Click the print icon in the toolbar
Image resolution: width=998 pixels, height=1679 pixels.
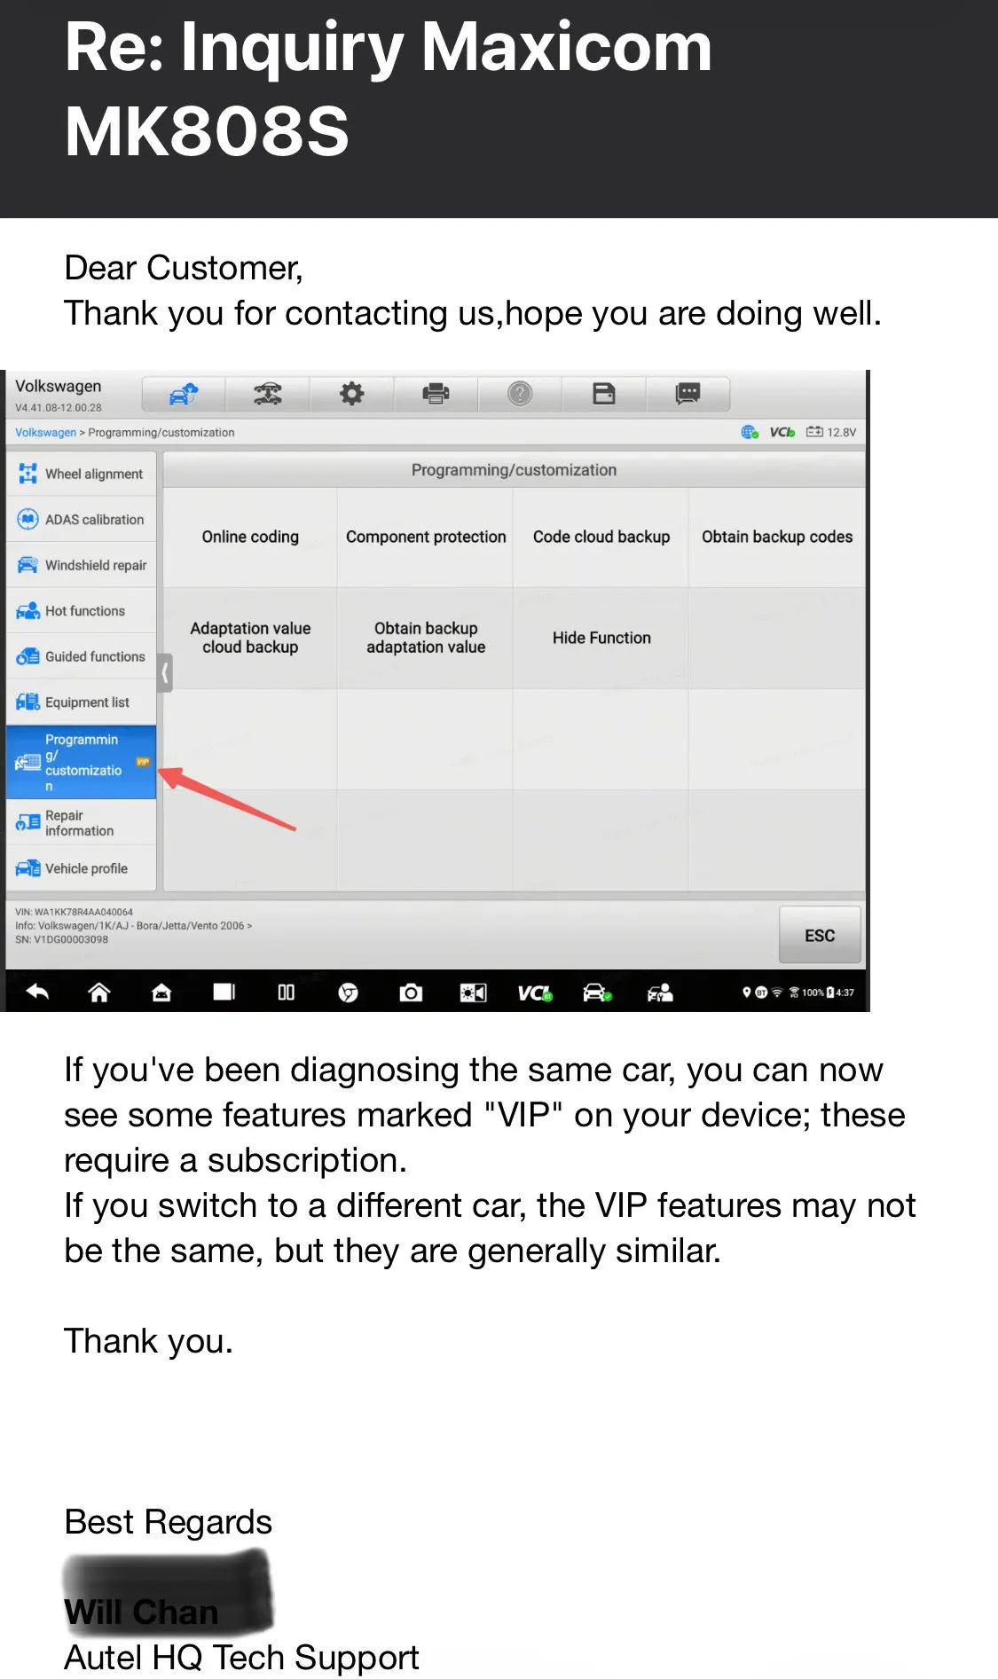(x=436, y=394)
